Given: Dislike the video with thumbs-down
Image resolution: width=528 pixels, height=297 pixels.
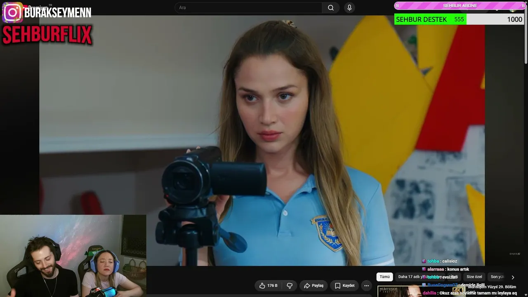Looking at the screenshot, I should click(290, 285).
